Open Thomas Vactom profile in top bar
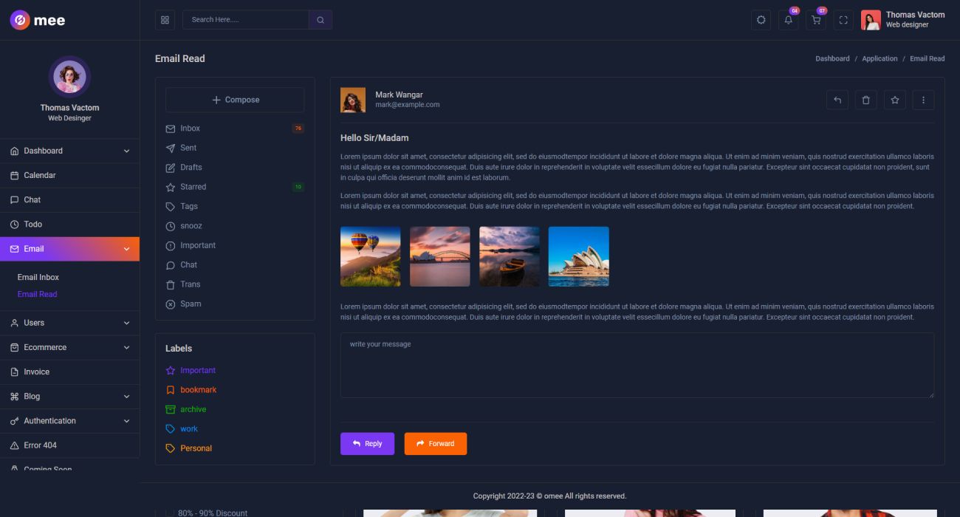The image size is (960, 517). (x=902, y=20)
